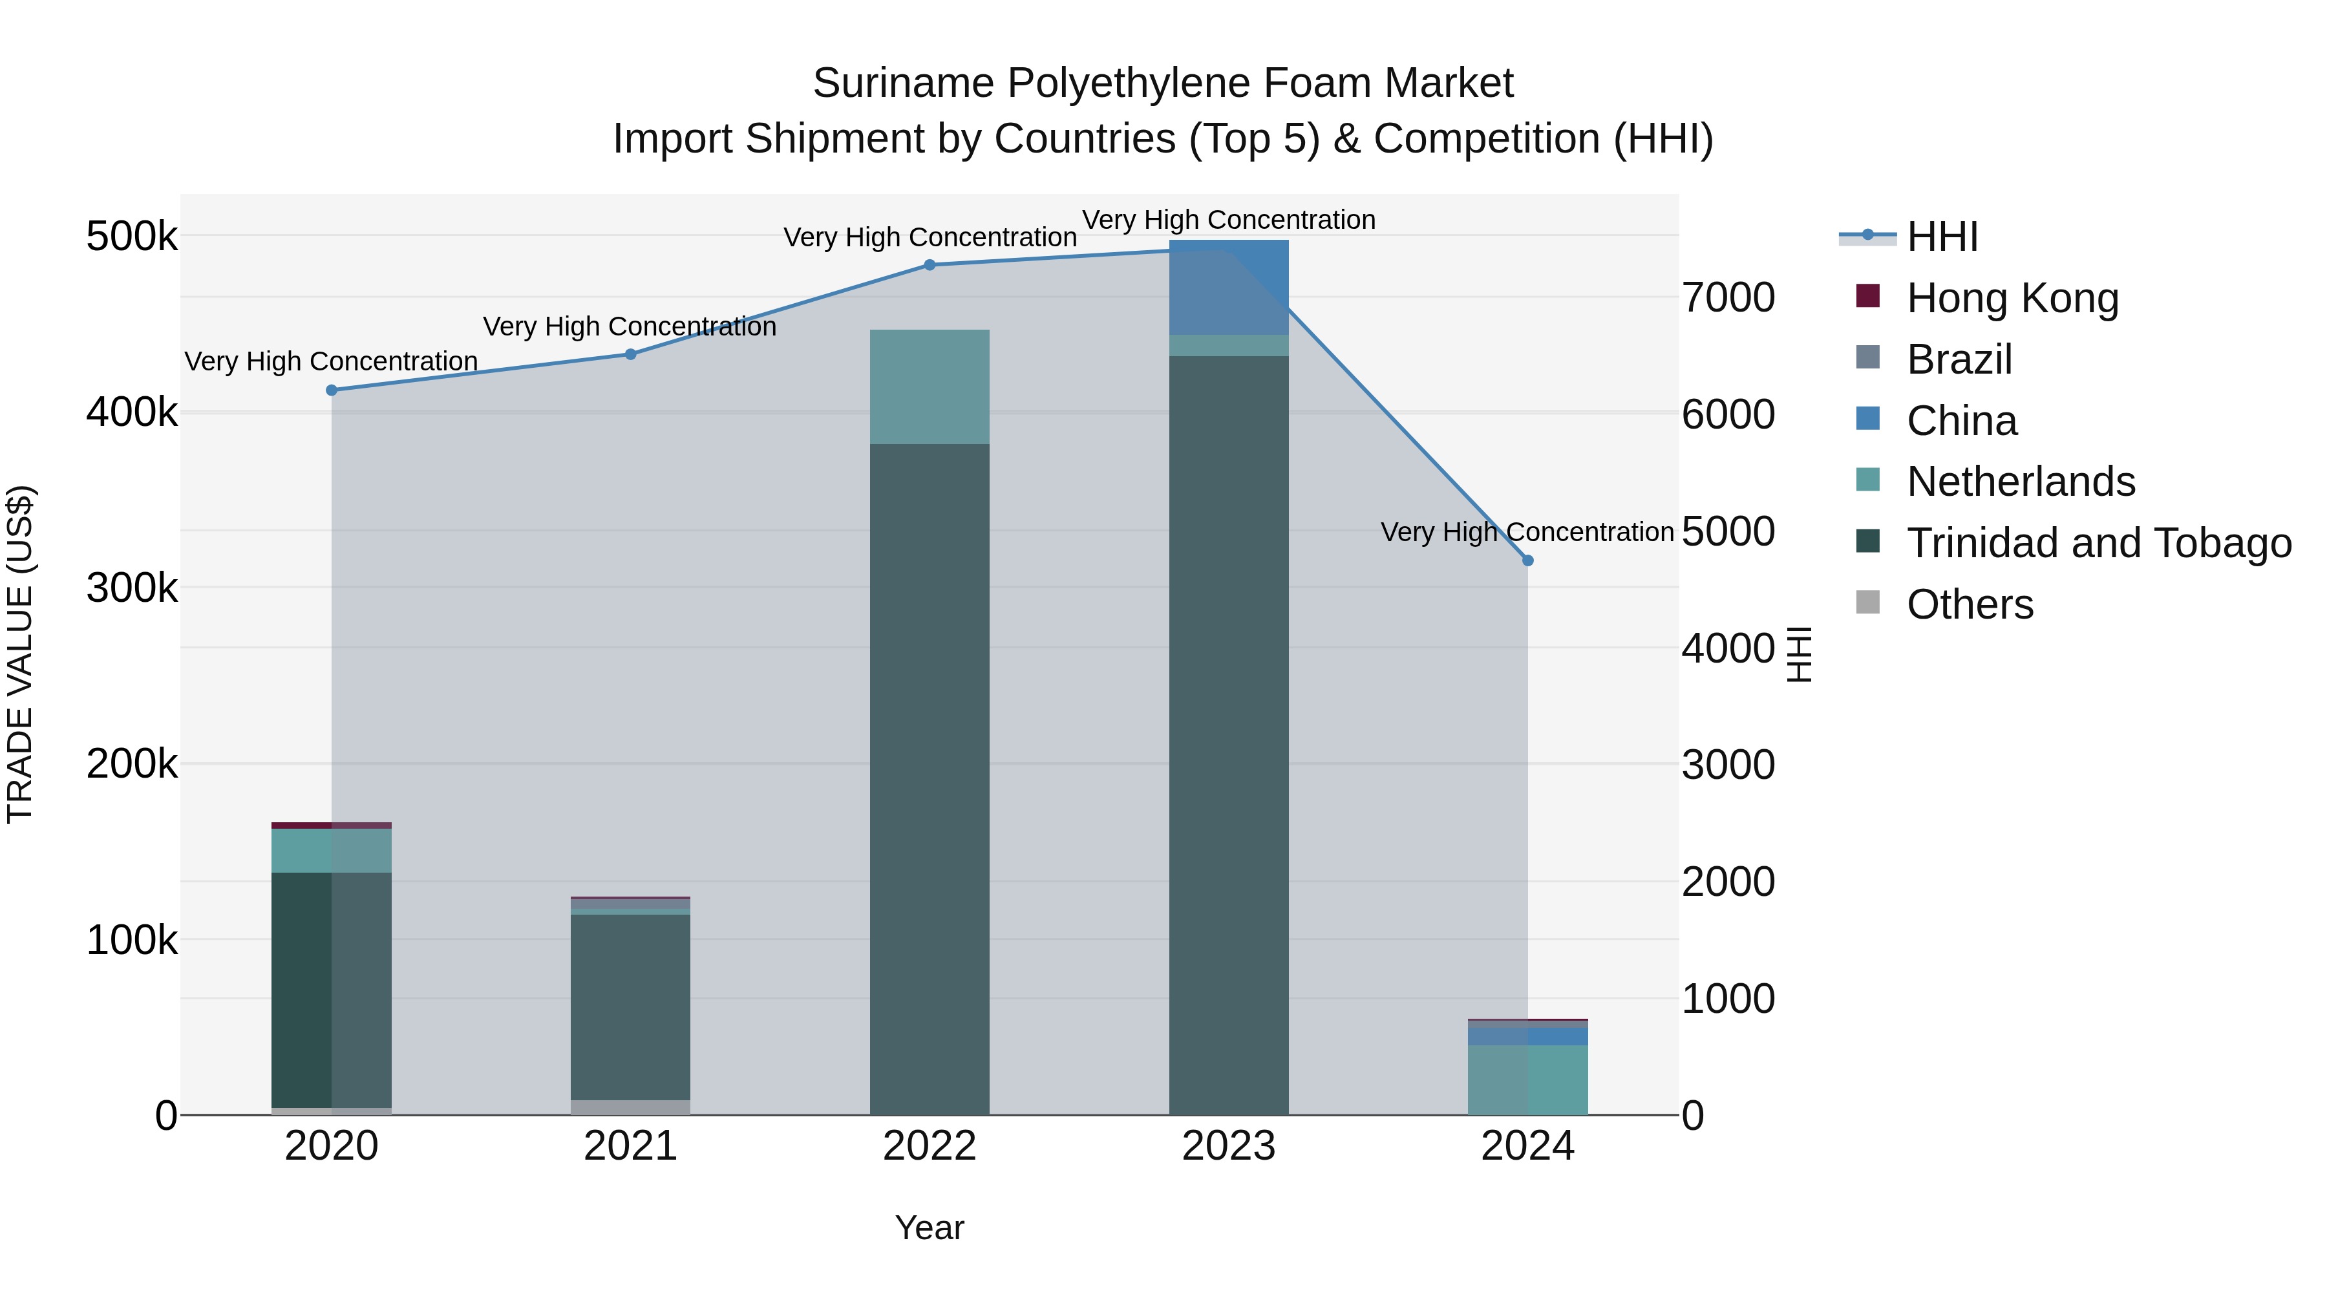2327x1309 pixels.
Task: Click 2022 Very High Concentration annotation
Action: [x=930, y=237]
